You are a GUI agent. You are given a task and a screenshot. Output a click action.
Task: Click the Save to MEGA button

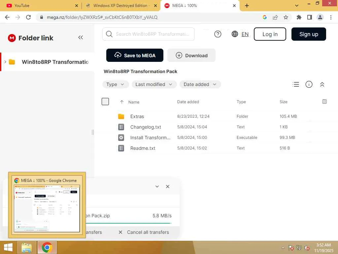(135, 55)
